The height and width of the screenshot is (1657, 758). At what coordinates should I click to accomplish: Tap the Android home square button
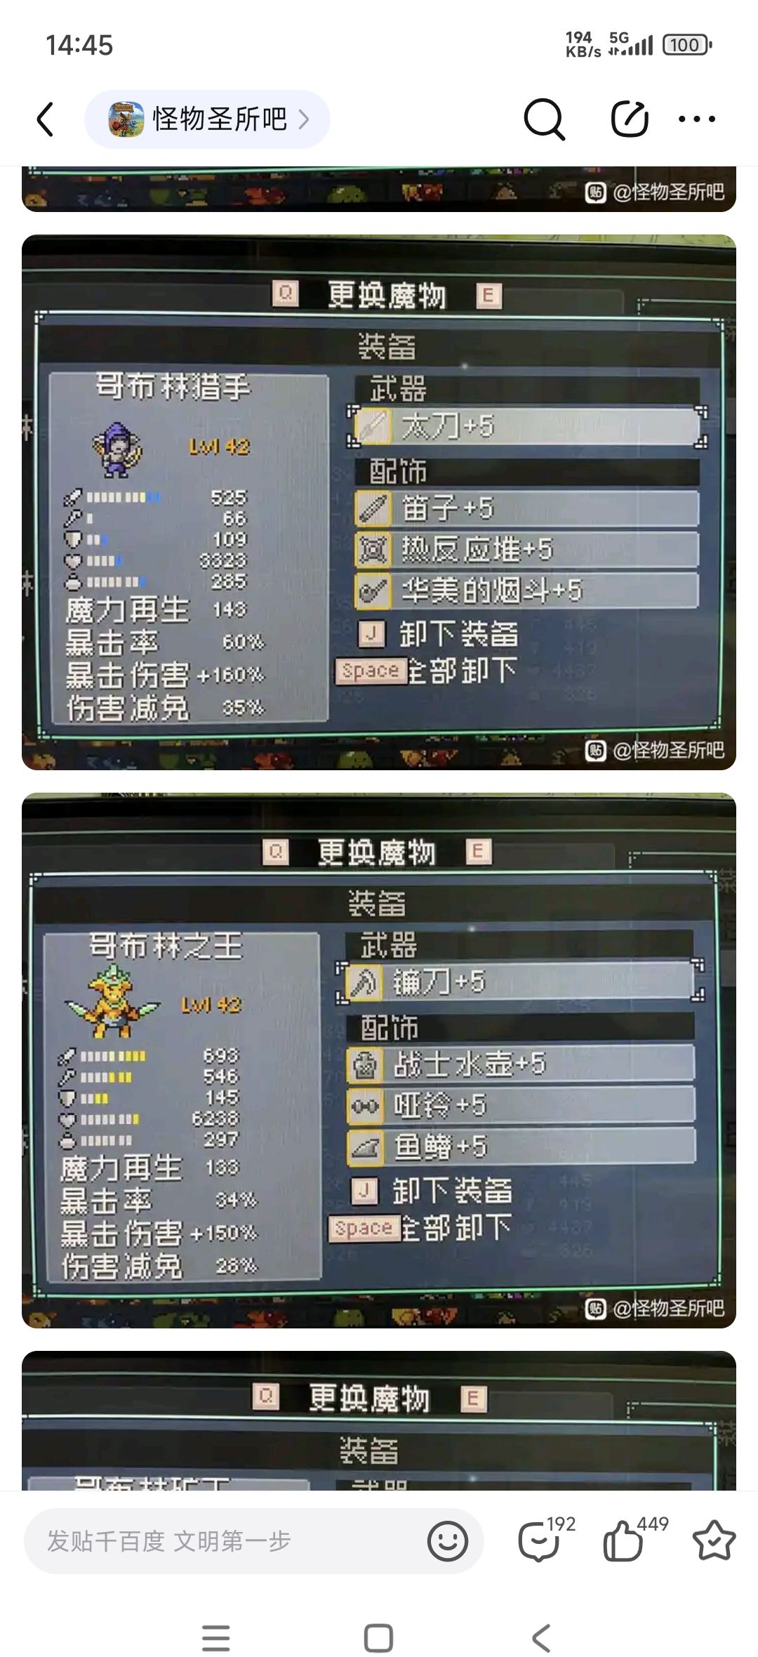coord(378,1638)
